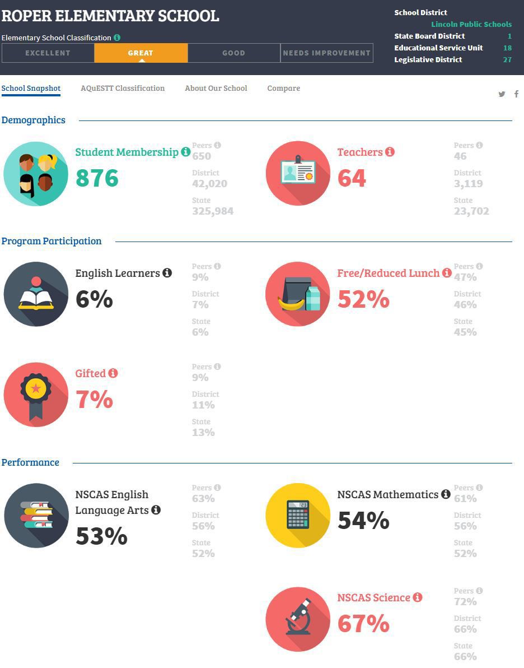Screen dimensions: 524x668
Task: Click the NSCAS Mathematics info icon
Action: (446, 494)
